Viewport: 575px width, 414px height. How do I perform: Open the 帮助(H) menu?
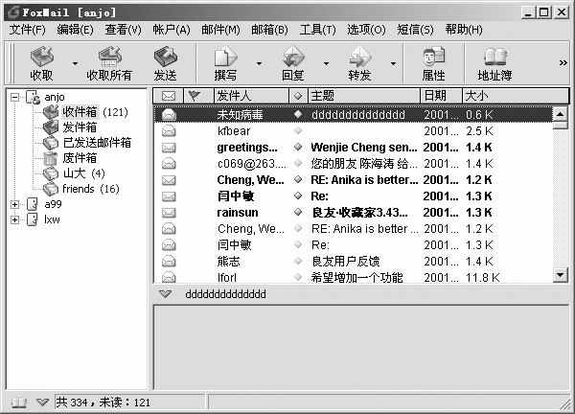[x=464, y=30]
